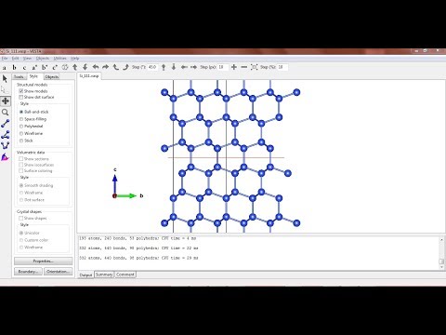Image resolution: width=446 pixels, height=335 pixels.
Task: View along the a axis
Action: coord(4,67)
